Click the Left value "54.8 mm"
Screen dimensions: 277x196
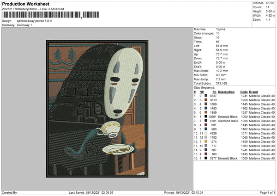222,46
